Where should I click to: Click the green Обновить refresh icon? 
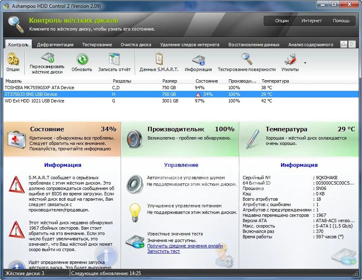click(x=82, y=59)
